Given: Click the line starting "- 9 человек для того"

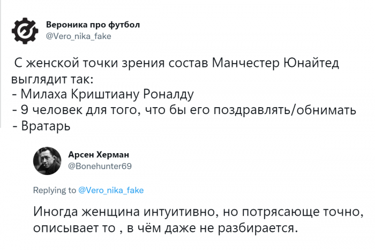Looking at the screenshot, I should 183,111.
